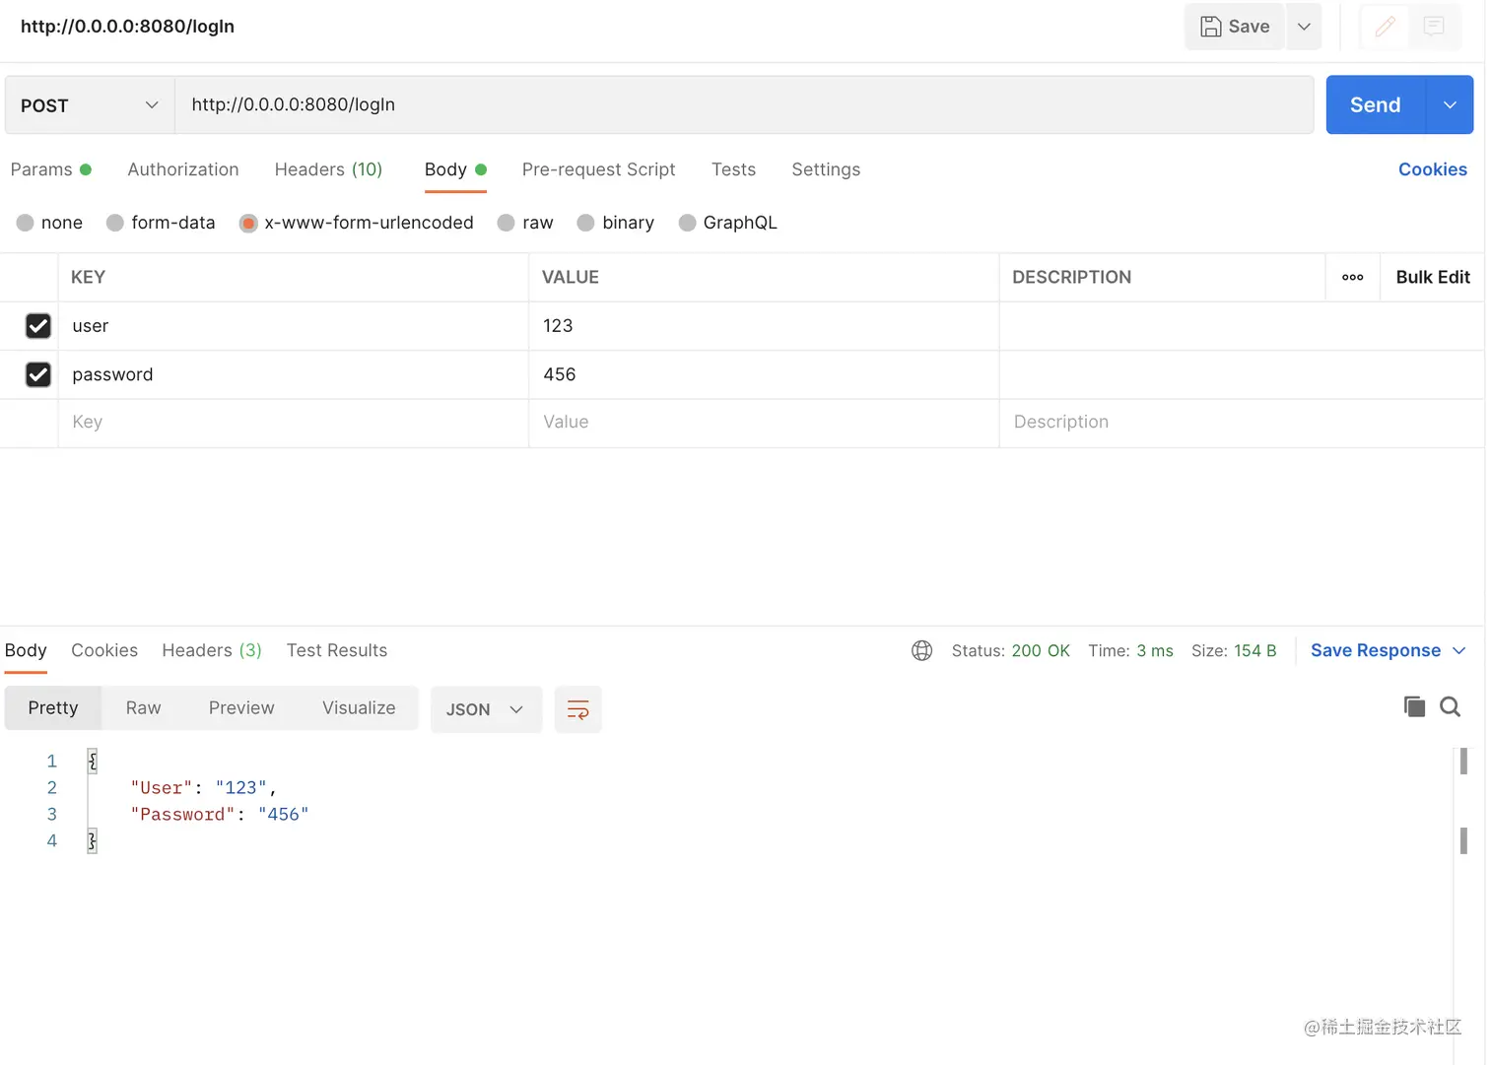1490x1065 pixels.
Task: Switch to Visualize response view
Action: [359, 708]
